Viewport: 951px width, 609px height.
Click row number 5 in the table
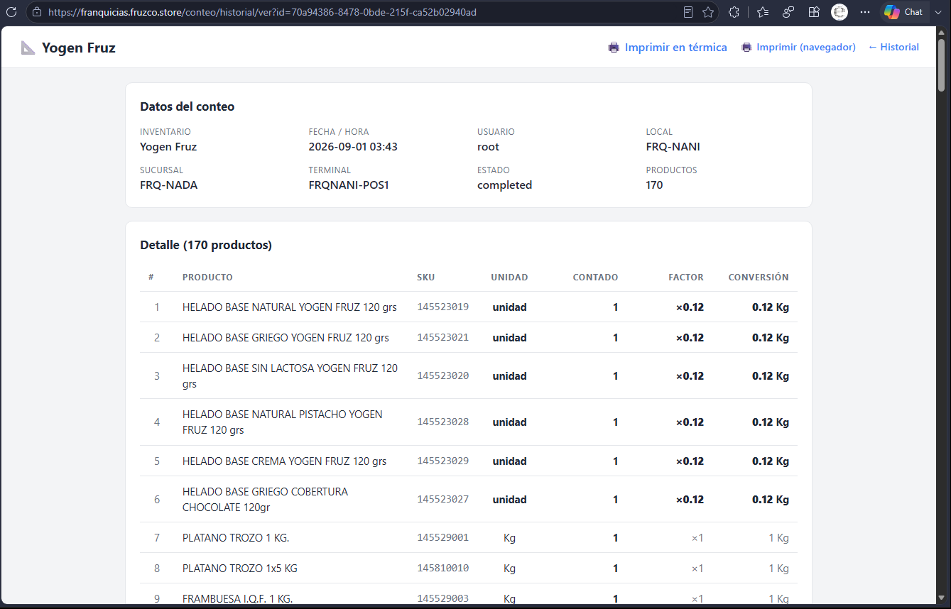[x=157, y=461]
